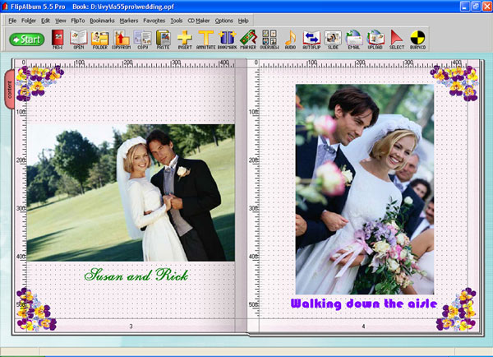This screenshot has width=493, height=357.
Task: Click the Walking down the aisle caption
Action: 364,304
